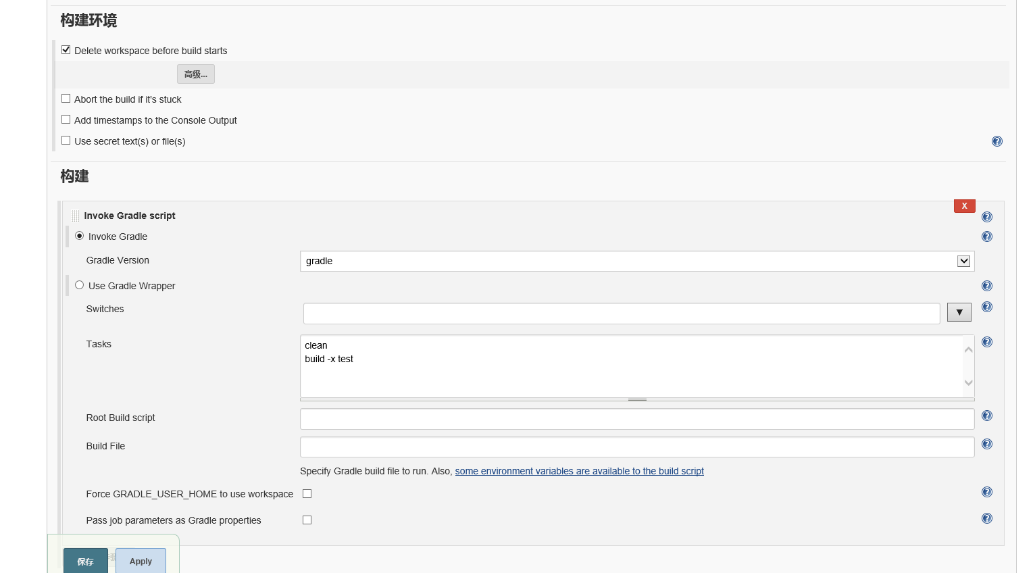Show help for Pass job parameters option
The height and width of the screenshot is (573, 1033).
tap(986, 518)
